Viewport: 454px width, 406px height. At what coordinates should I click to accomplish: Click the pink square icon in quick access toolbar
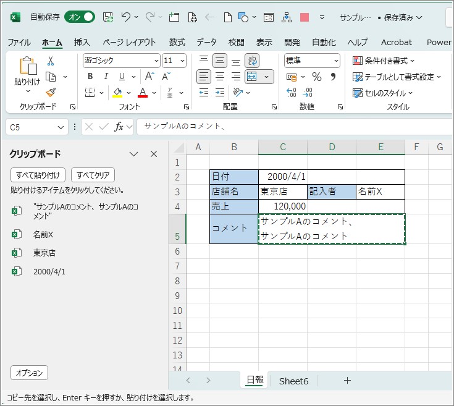click(x=305, y=17)
